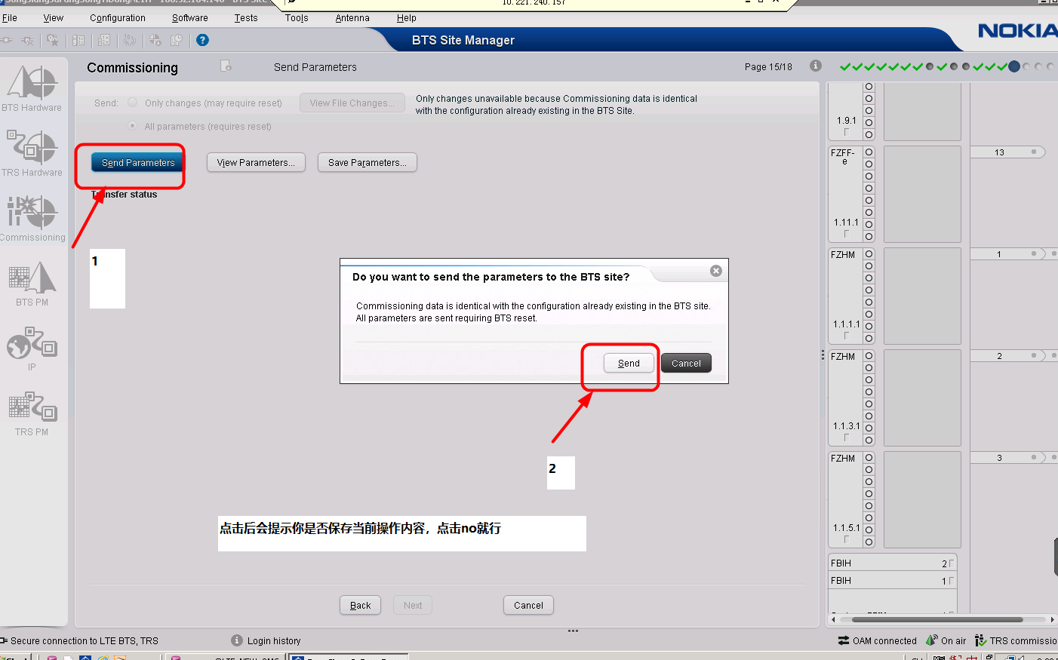The width and height of the screenshot is (1058, 660).
Task: Click the antenna line arrow labeled 2
Action: (x=1007, y=356)
